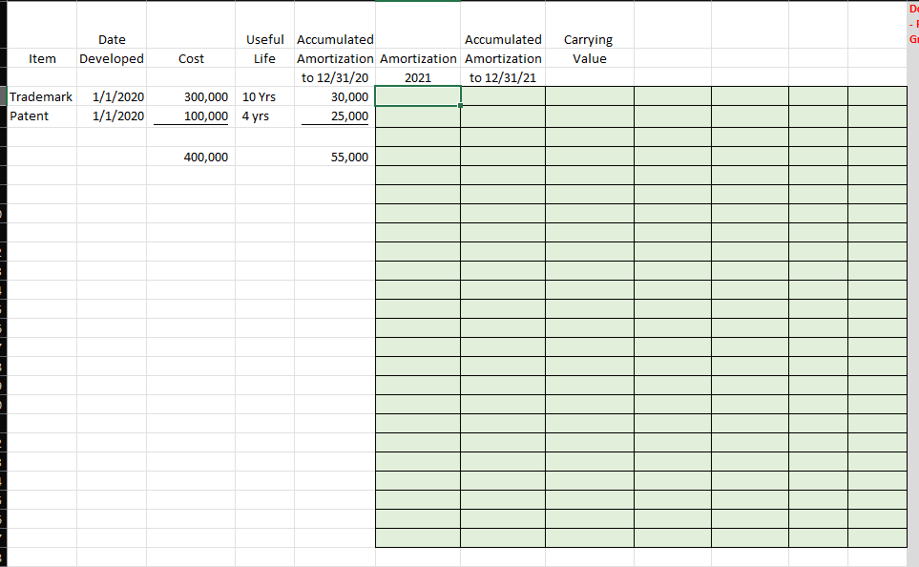Click the Amortization 2021 header cell
This screenshot has width=919, height=567.
click(x=418, y=68)
